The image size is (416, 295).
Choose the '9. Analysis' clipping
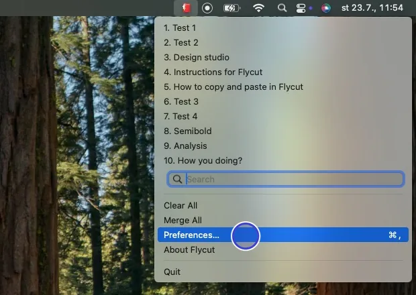click(x=283, y=145)
